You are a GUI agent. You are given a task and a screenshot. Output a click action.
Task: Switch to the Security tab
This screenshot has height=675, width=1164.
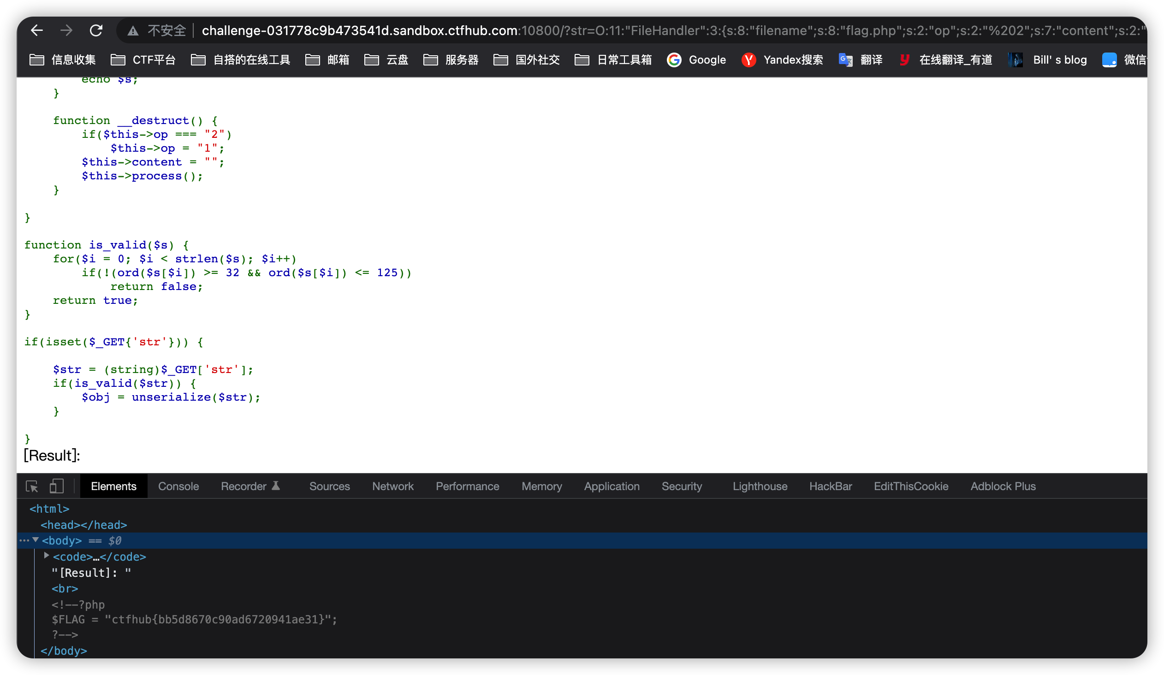click(x=682, y=486)
